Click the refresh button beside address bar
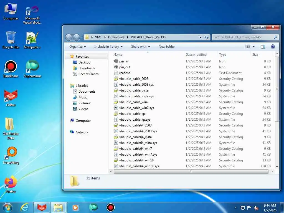284x213 pixels. [x=207, y=37]
